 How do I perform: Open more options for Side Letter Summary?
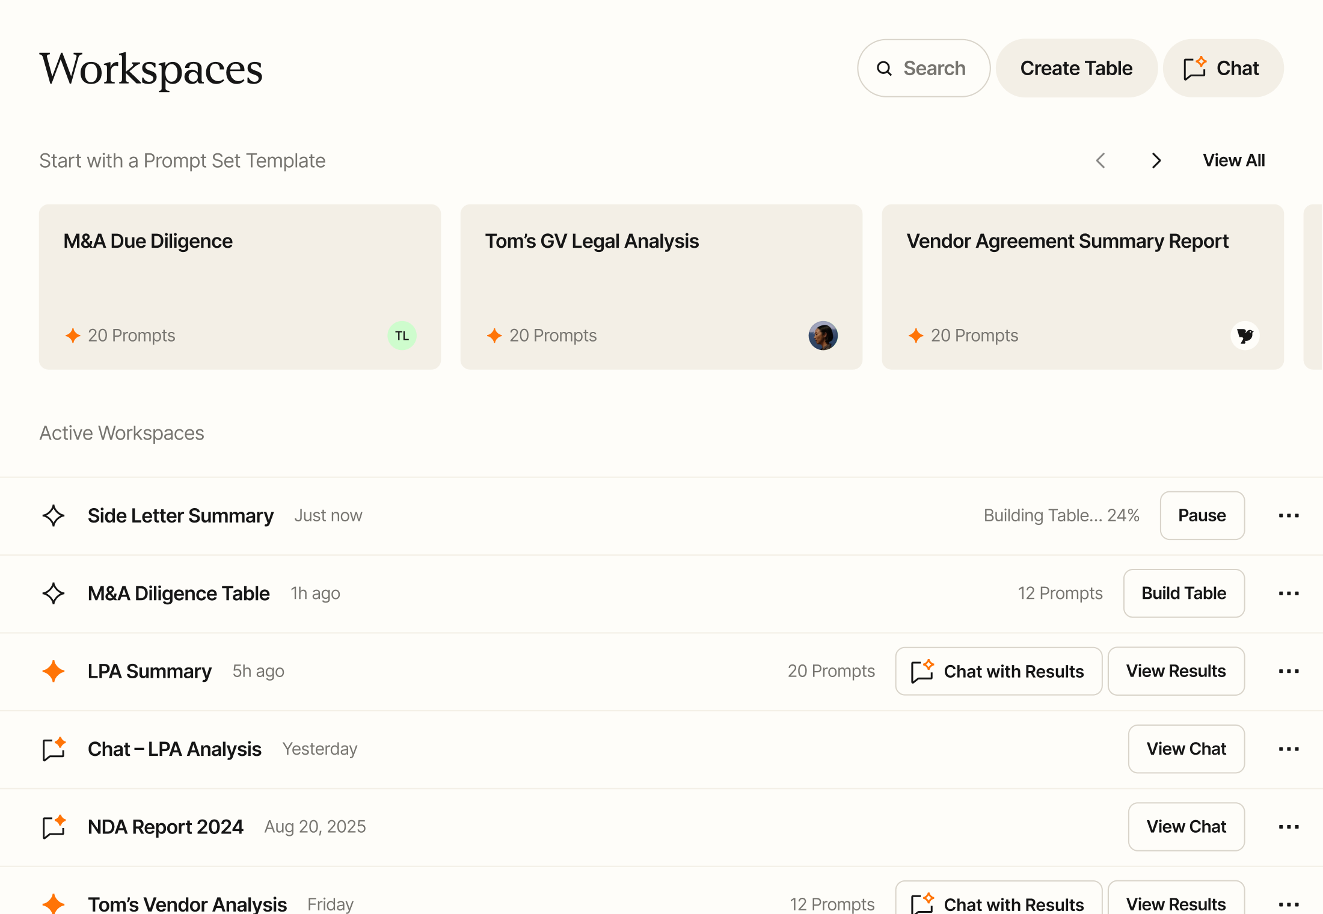(x=1289, y=515)
